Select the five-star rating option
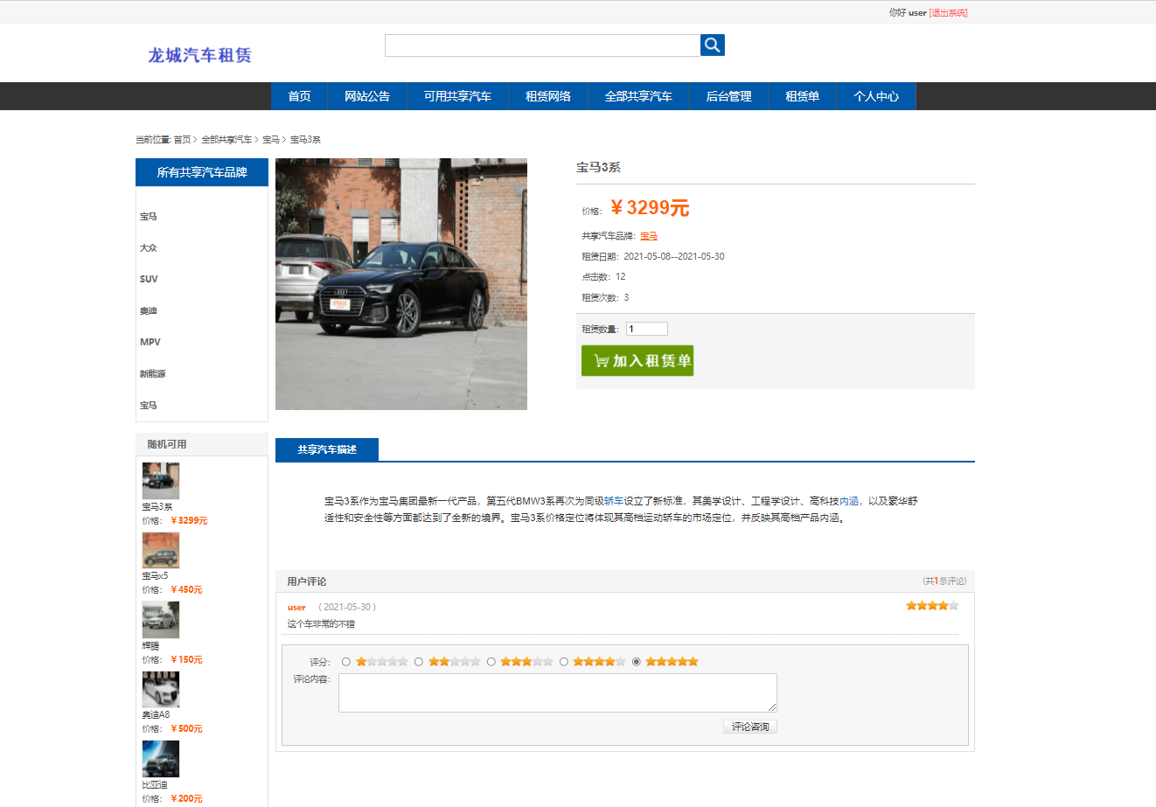 637,661
